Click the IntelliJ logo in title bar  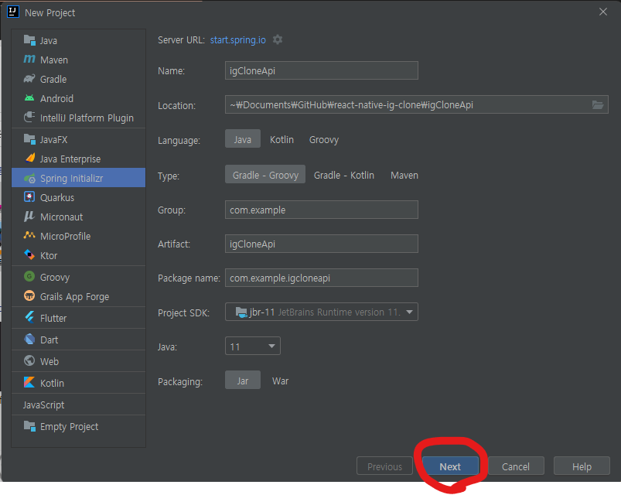[x=12, y=12]
